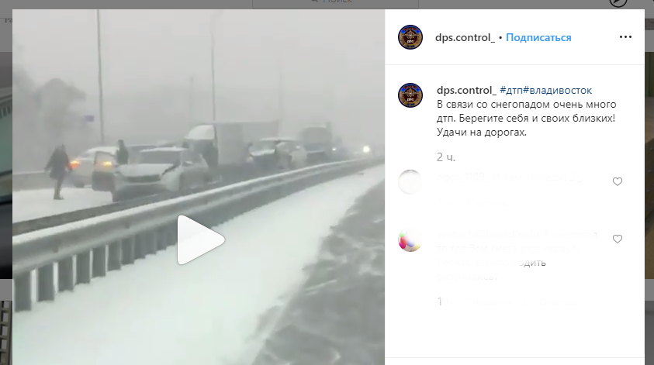Click Подписаться to follow the account
This screenshot has width=654, height=365.
538,37
